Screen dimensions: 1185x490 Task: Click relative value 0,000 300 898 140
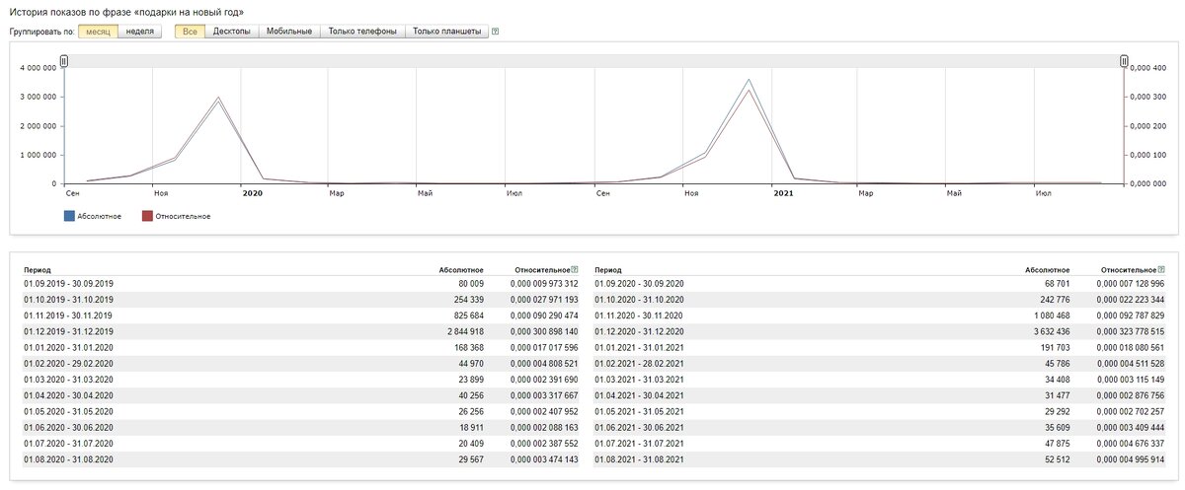point(544,331)
